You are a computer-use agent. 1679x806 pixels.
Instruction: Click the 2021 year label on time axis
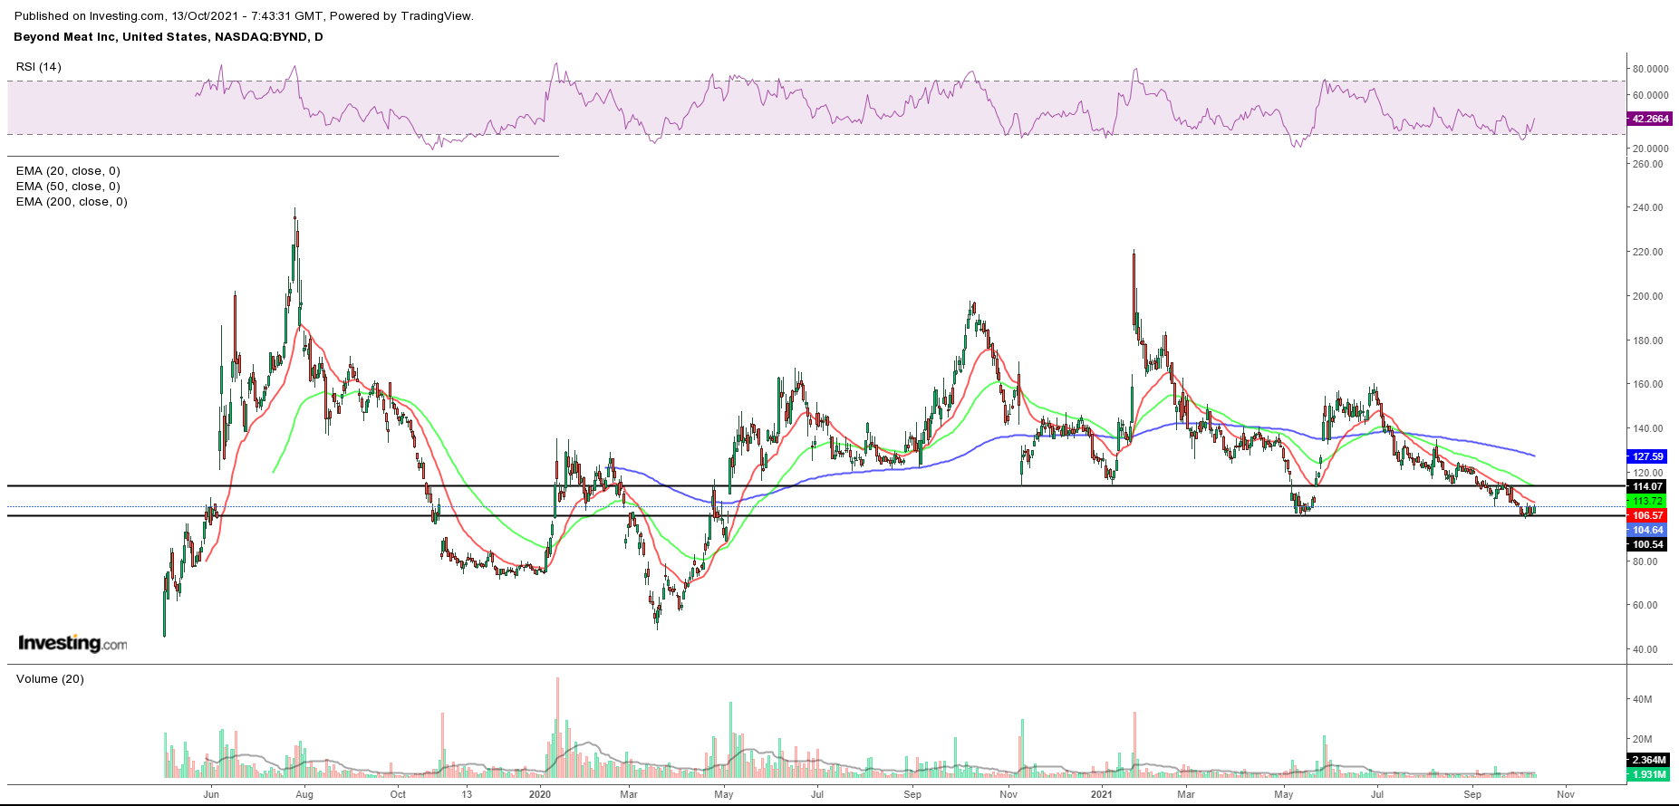[1102, 794]
